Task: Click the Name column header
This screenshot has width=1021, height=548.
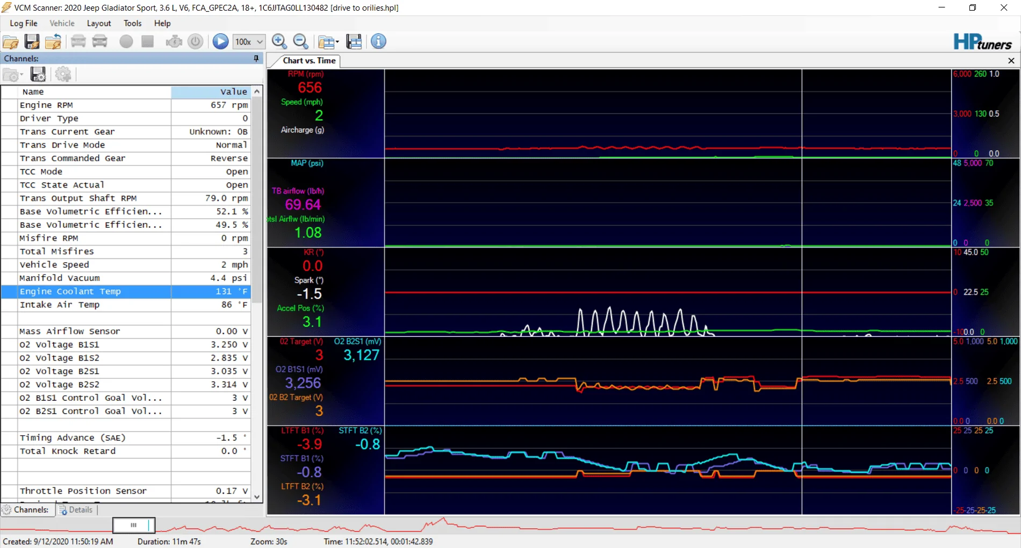Action: click(x=95, y=92)
